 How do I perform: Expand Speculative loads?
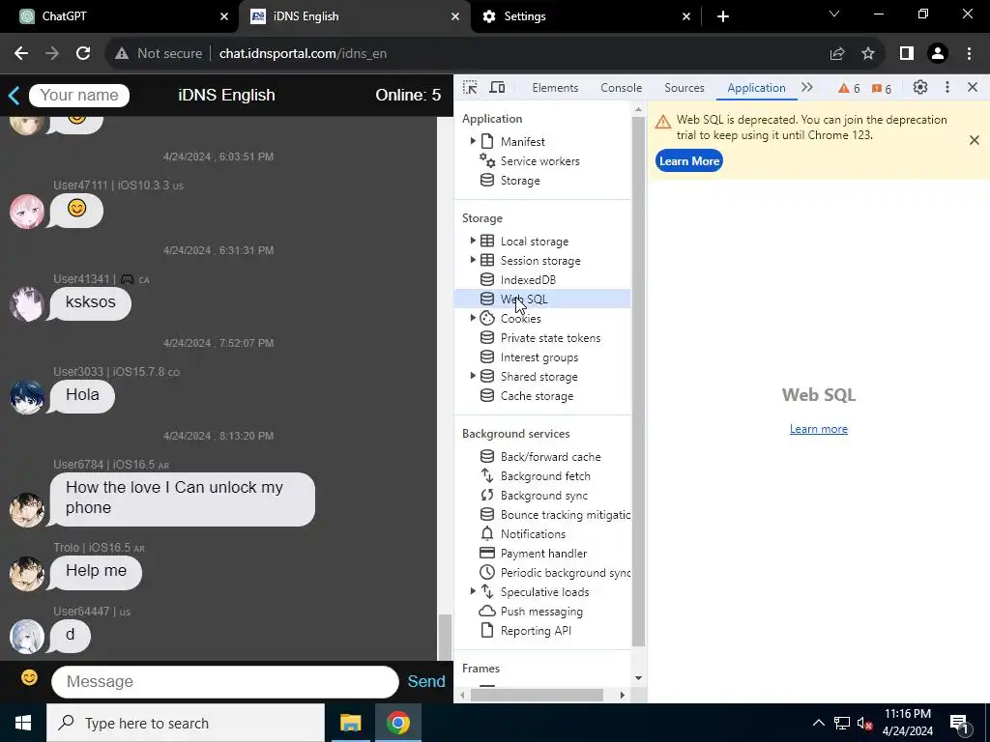472,591
